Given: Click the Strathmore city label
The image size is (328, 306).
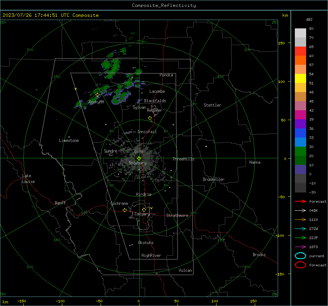Looking at the screenshot, I should tap(177, 215).
